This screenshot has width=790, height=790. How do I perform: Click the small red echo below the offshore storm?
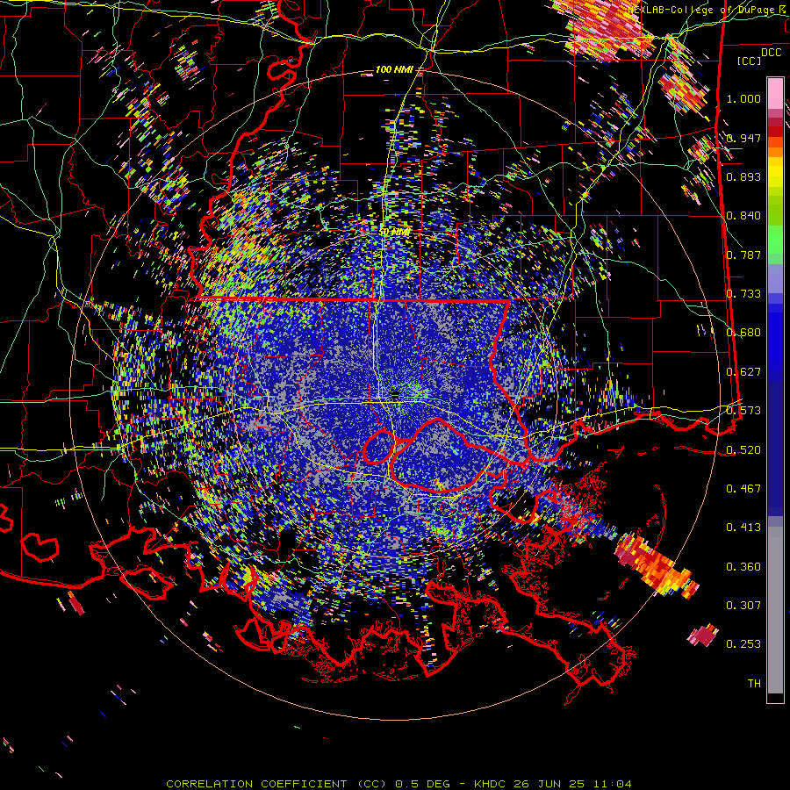703,636
